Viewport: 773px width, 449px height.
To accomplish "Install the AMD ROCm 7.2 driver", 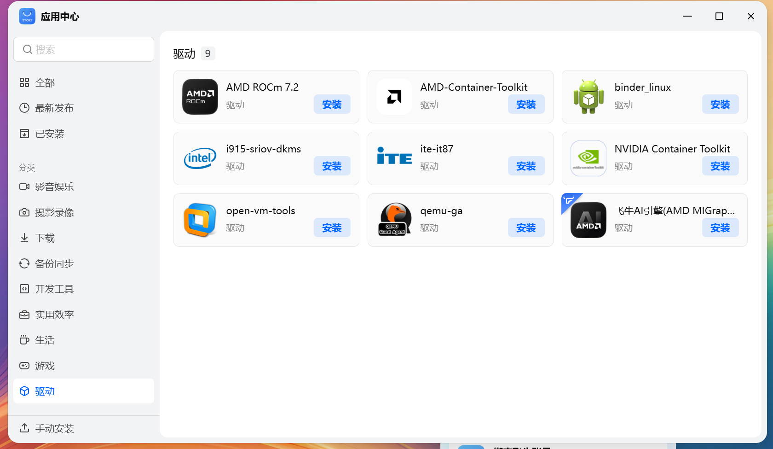I will [332, 104].
